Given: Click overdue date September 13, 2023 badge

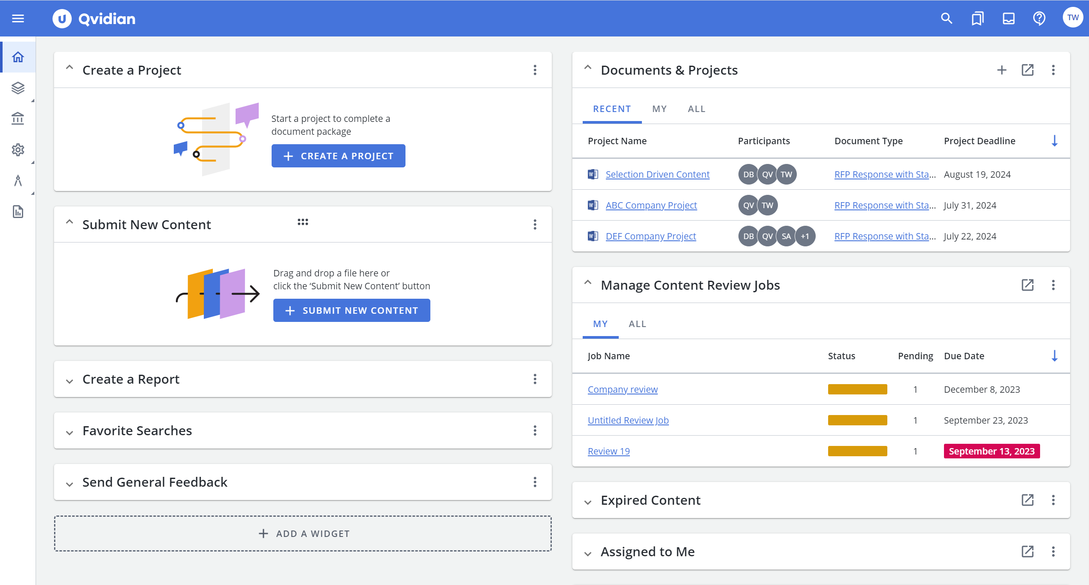Looking at the screenshot, I should [x=992, y=451].
